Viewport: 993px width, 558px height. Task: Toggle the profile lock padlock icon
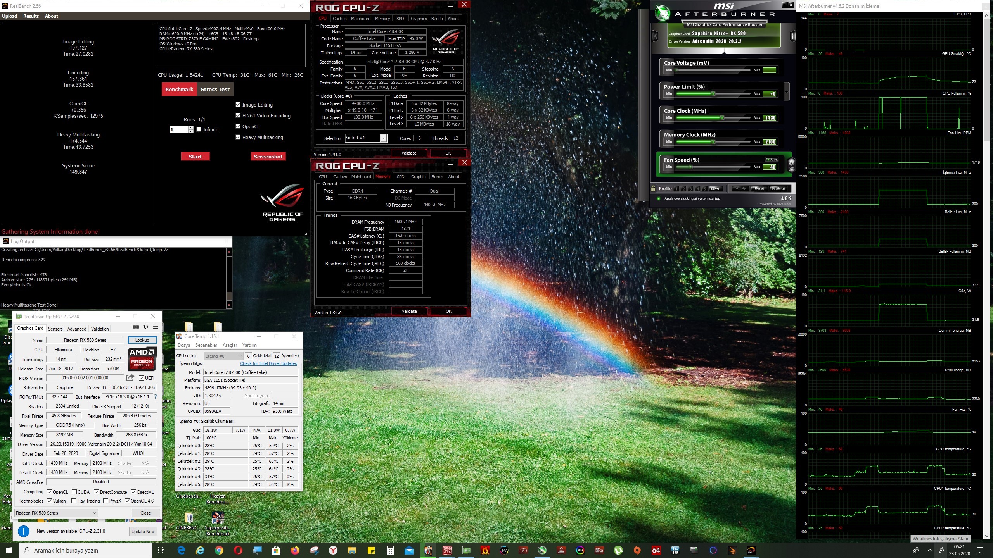[654, 189]
